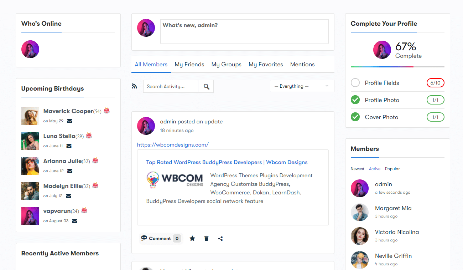Click the share icon on admin's post
463x270 pixels.
220,239
